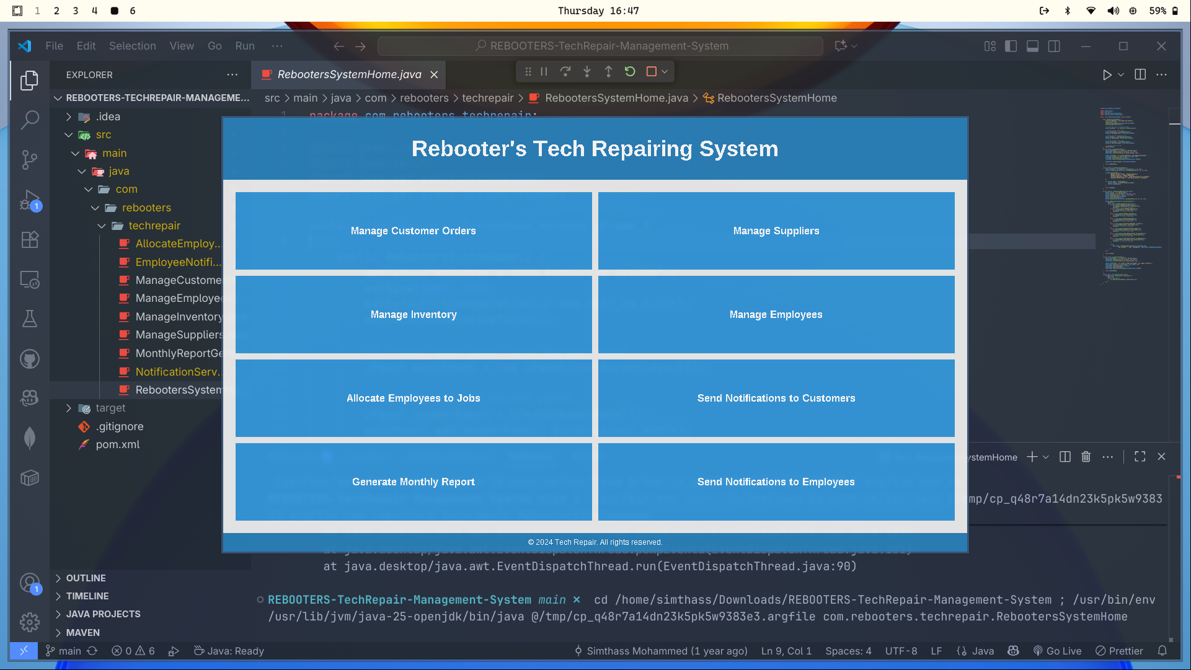The image size is (1191, 670).
Task: Open the Extensions view
Action: point(30,240)
